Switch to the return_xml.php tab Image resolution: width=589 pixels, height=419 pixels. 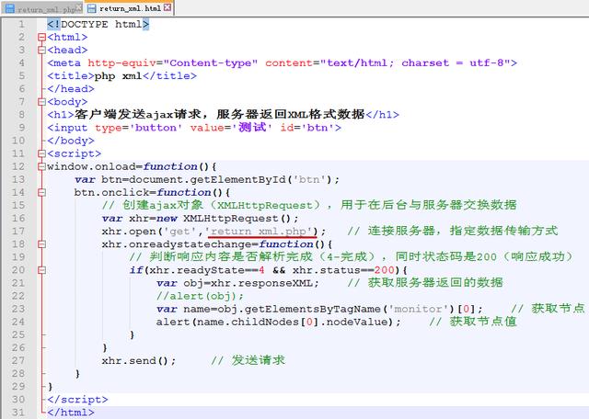click(41, 8)
